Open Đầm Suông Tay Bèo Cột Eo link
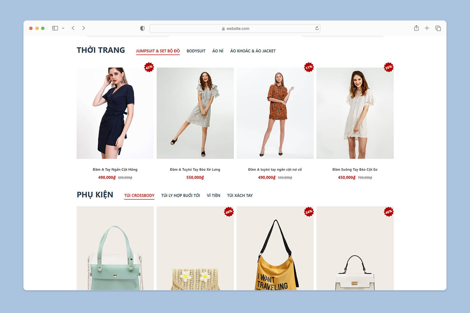Screen dimensions: 470x313 [x=355, y=170]
